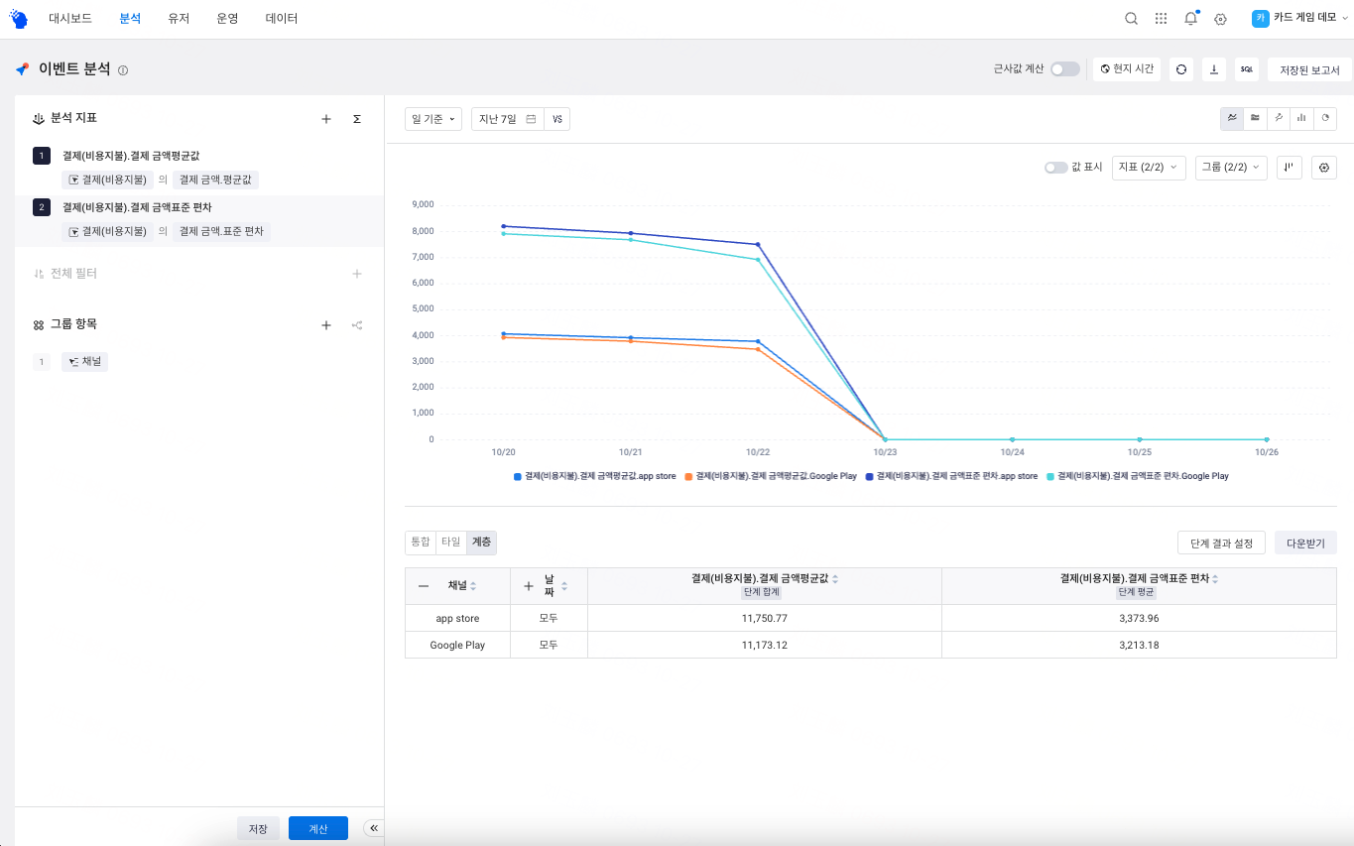The width and height of the screenshot is (1354, 846).
Task: Sort by 채널 column arrows
Action: click(x=473, y=586)
